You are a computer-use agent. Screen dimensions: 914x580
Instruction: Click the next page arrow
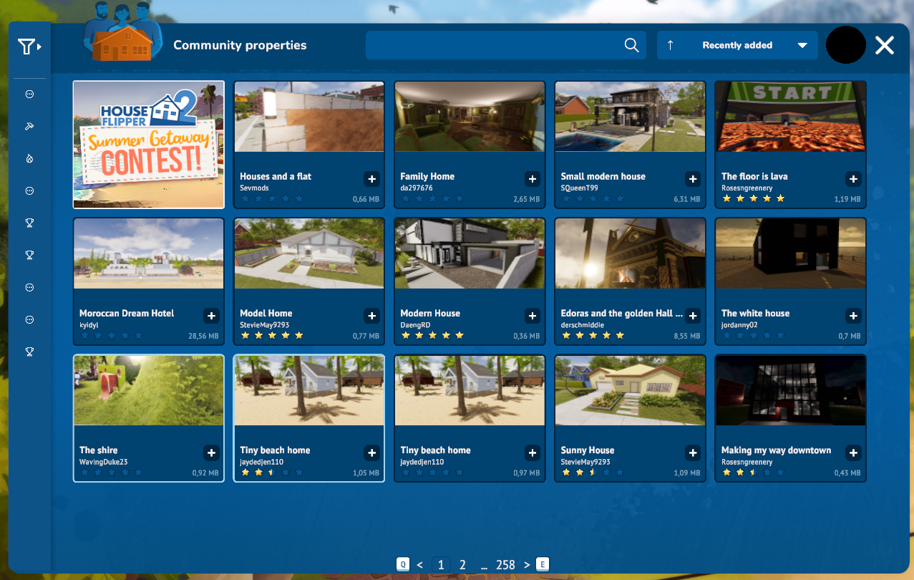(x=527, y=565)
